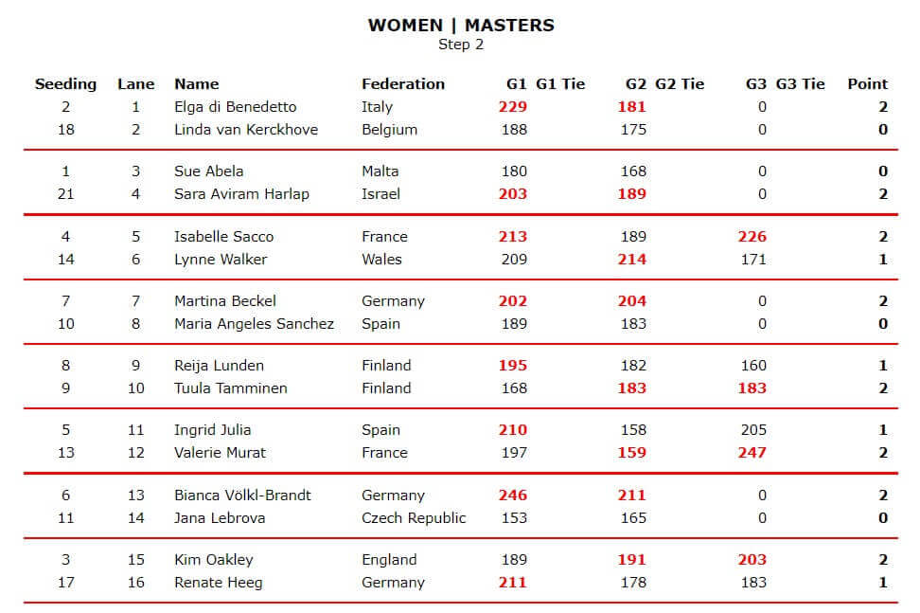The width and height of the screenshot is (920, 613).
Task: Open Kim Oakley's entry
Action: click(x=214, y=560)
